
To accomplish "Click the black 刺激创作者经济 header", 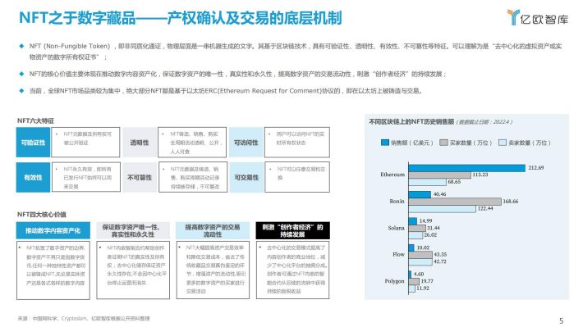I will tap(292, 230).
